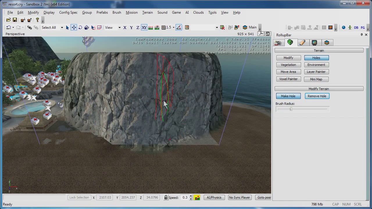Viewport: 372px width, 209px height.
Task: Open the Prefabs menu
Action: (102, 12)
